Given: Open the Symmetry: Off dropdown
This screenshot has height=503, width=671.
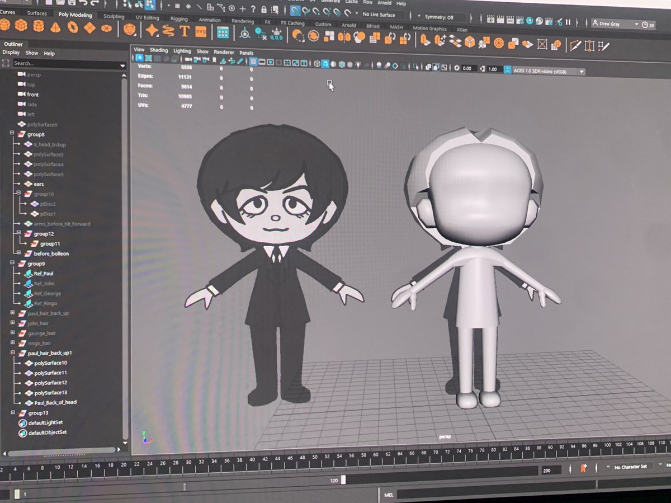Looking at the screenshot, I should [444, 17].
